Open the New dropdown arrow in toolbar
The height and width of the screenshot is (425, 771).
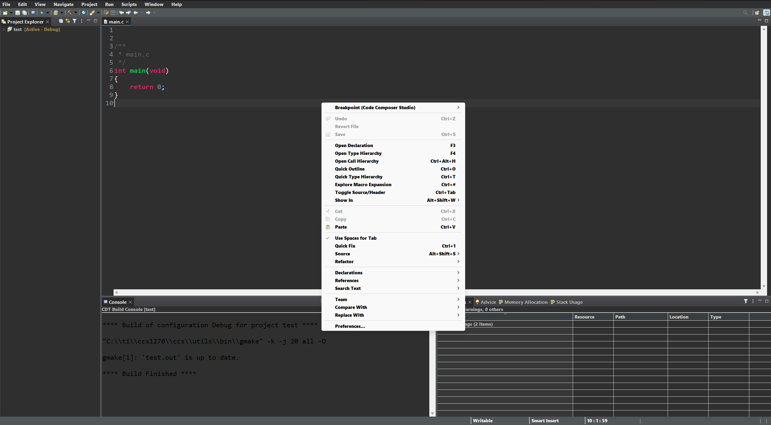coord(11,13)
